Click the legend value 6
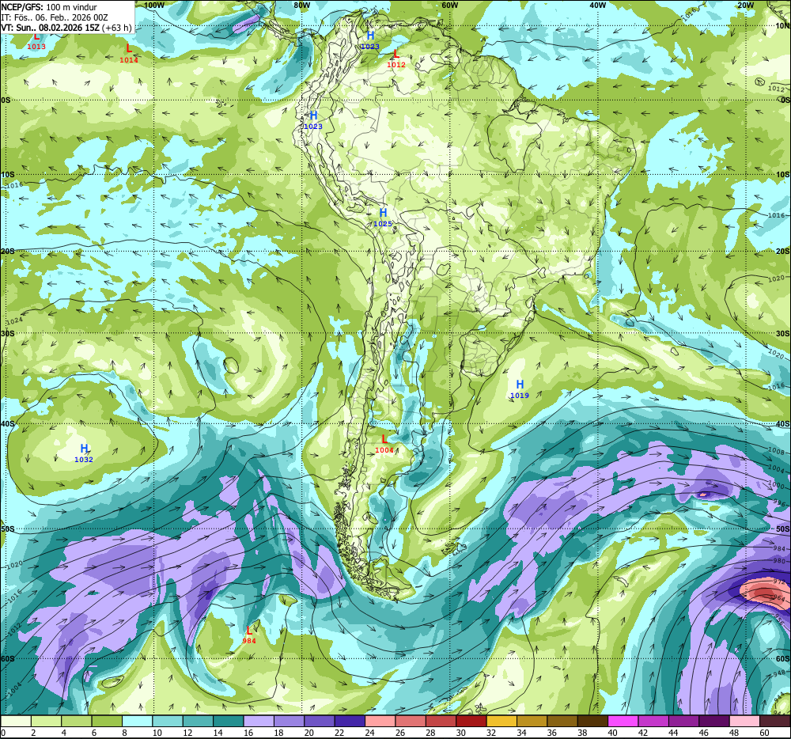Screen dimensions: 791x739 pyautogui.click(x=94, y=733)
